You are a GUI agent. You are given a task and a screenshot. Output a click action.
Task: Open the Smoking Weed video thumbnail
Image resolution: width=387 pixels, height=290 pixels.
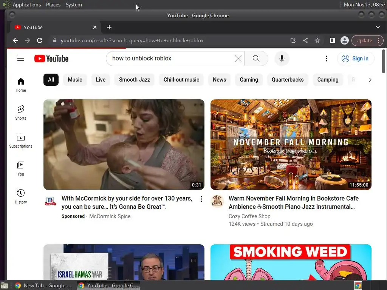[291, 262]
